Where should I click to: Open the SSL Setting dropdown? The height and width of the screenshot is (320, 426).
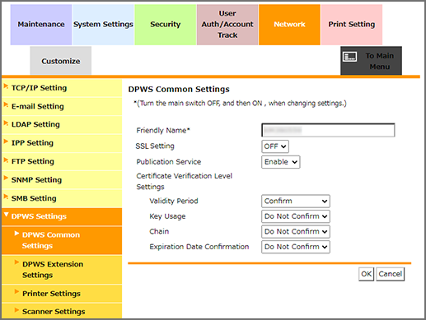click(275, 146)
